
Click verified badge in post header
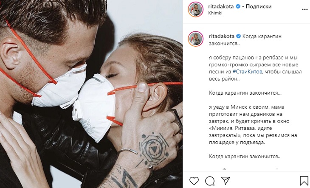pyautogui.click(x=238, y=6)
